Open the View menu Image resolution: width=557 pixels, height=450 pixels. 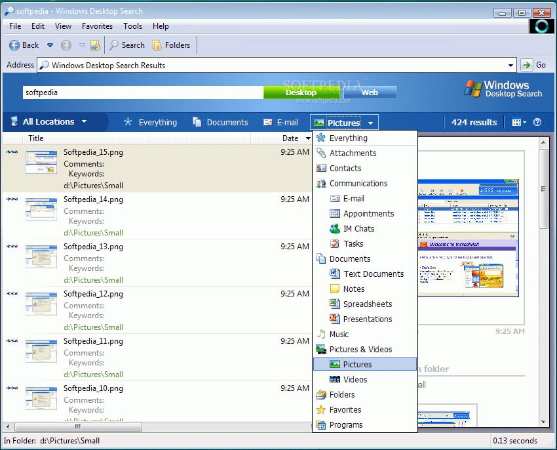coord(63,26)
